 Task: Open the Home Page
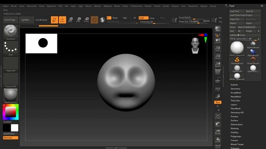tap(10, 20)
